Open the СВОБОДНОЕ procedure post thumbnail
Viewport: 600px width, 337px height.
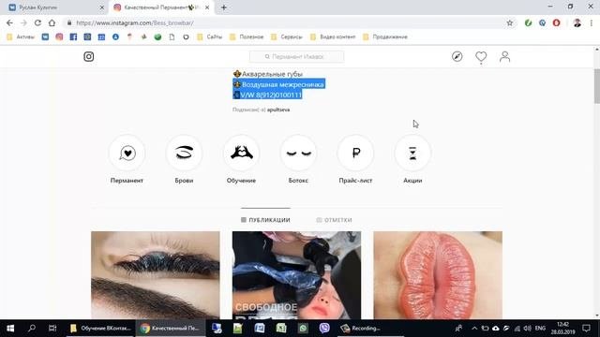coord(296,275)
